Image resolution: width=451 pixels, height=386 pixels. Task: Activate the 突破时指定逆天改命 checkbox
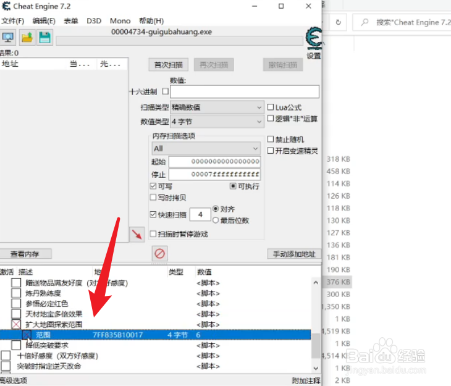coord(6,366)
